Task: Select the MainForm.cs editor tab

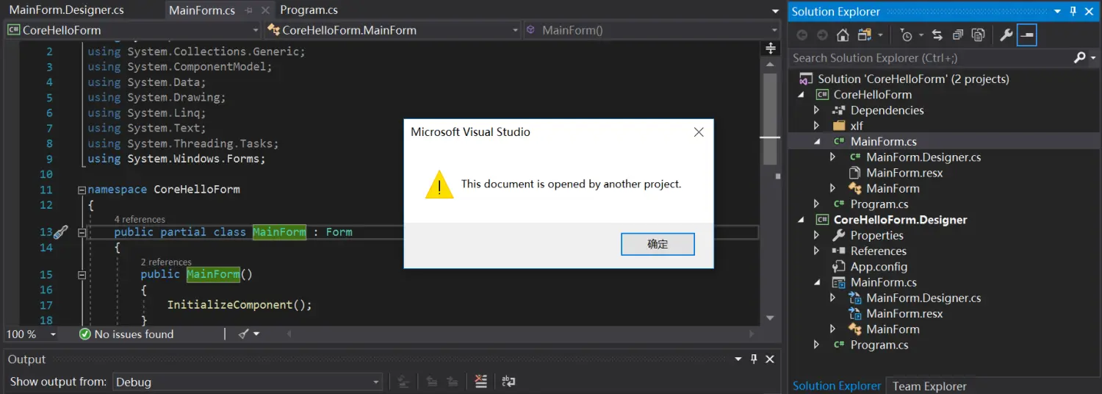Action: coord(202,10)
